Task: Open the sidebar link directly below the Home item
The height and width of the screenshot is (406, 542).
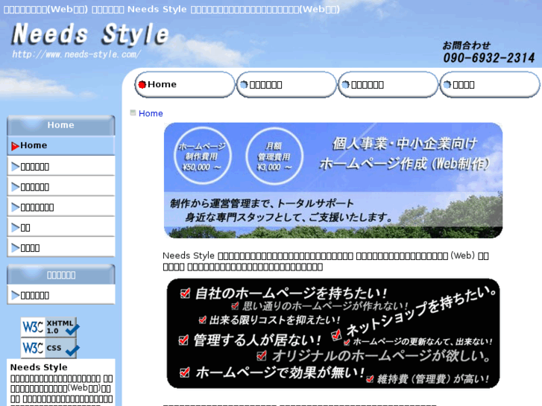Action: [61, 166]
